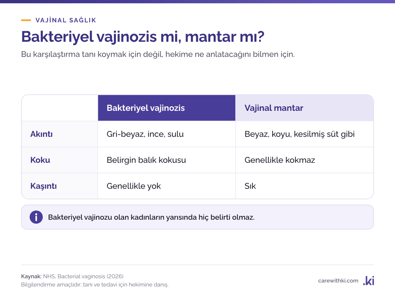Viewport: 395px width, 296px height.
Task: Open the carewithki.com link
Action: coord(338,281)
